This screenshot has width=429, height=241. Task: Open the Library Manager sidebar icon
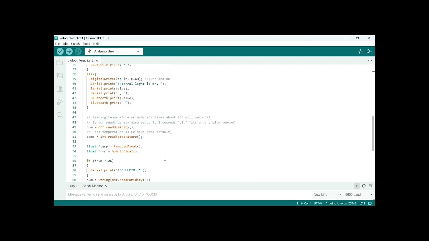tap(60, 89)
